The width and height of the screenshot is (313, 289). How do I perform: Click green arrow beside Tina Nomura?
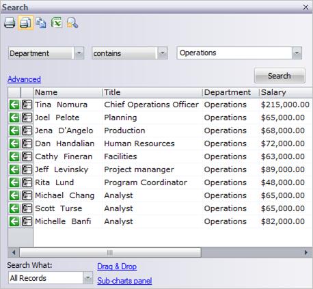point(14,105)
